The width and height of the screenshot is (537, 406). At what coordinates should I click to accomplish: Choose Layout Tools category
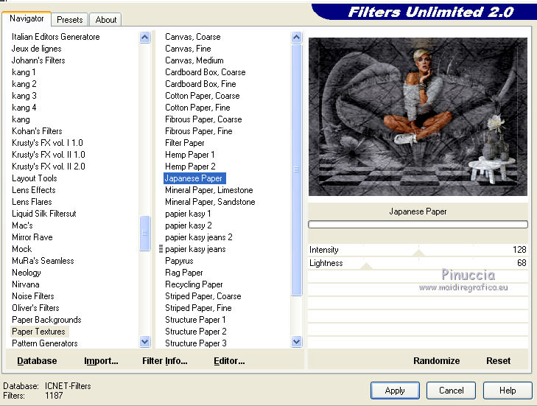(x=34, y=178)
